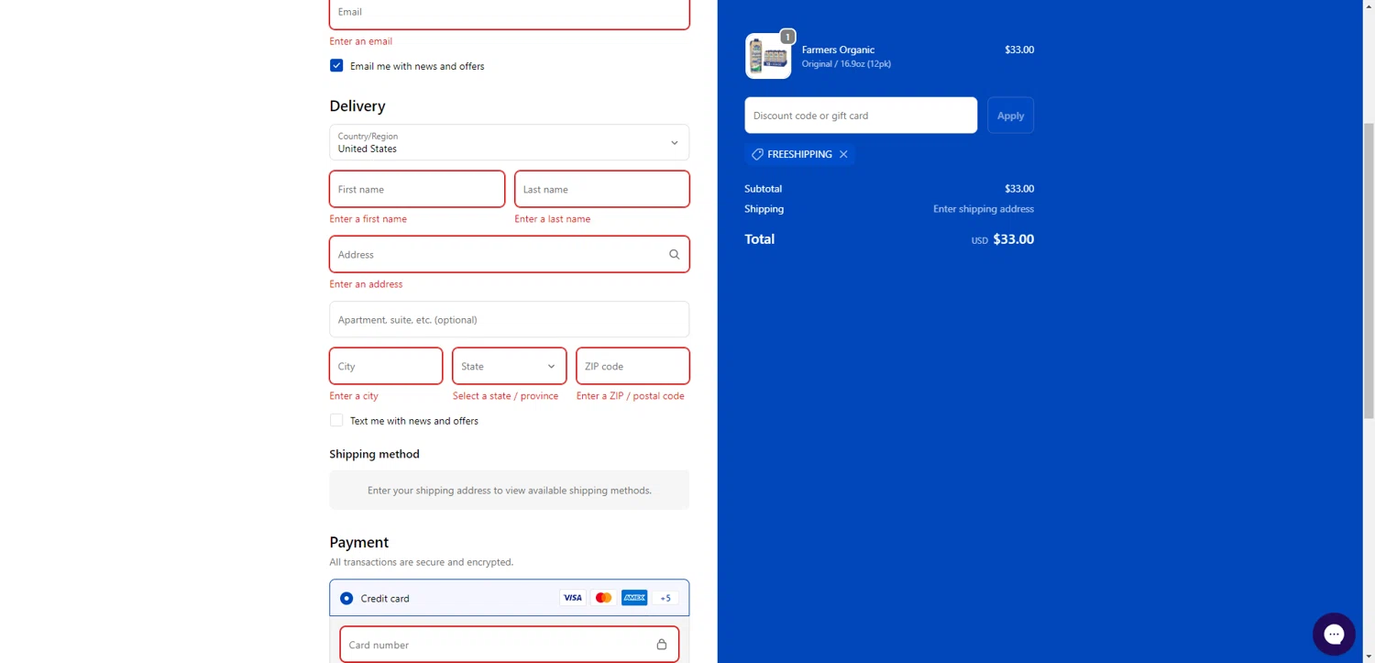Focus the City field
Image resolution: width=1375 pixels, height=663 pixels.
tap(386, 366)
